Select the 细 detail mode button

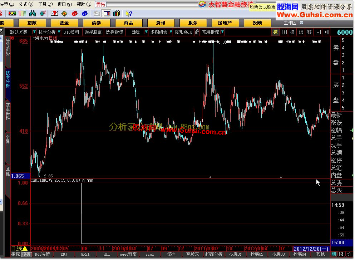point(334,254)
